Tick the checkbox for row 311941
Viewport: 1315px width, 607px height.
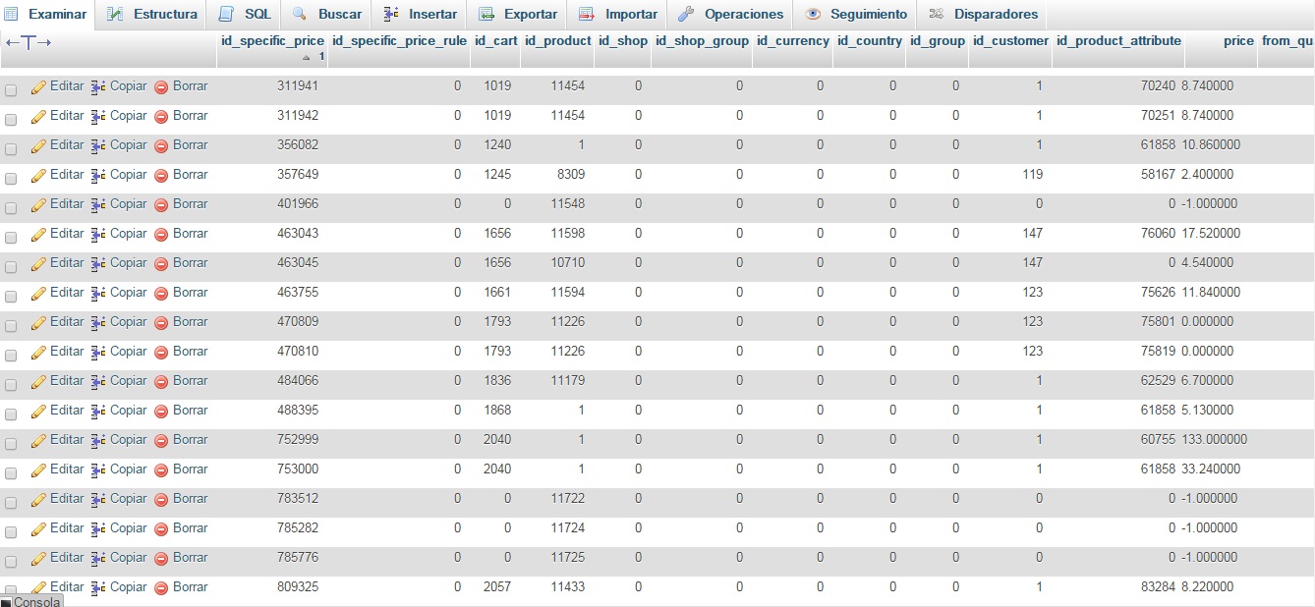[11, 90]
